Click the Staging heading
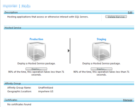Screen dimensions: 137x107 click(x=101, y=39)
